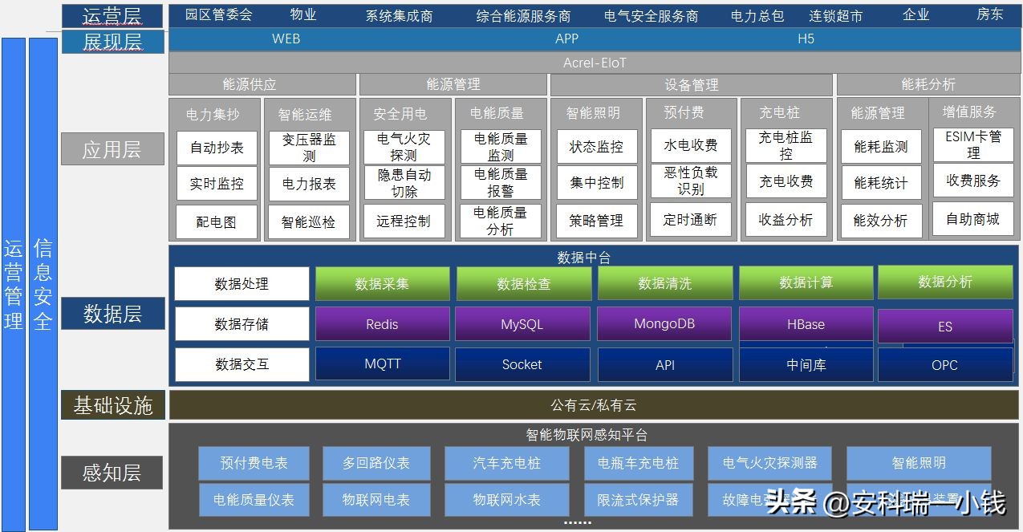Enable 恶性负载识别 under 预付费
The height and width of the screenshot is (532, 1023).
(691, 183)
